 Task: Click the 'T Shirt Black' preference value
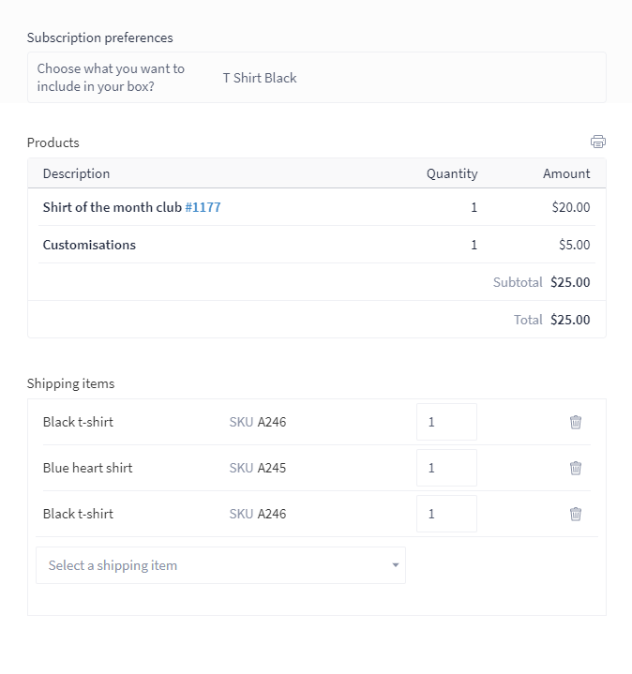click(x=260, y=78)
